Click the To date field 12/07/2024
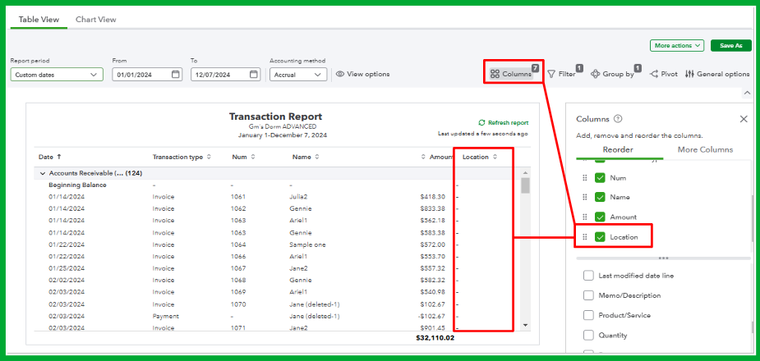 tap(225, 75)
